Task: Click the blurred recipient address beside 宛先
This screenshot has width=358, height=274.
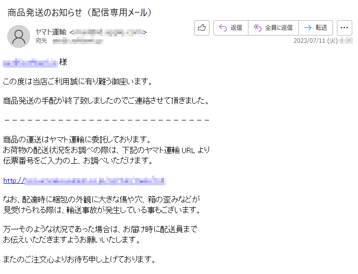Action: tap(78, 41)
